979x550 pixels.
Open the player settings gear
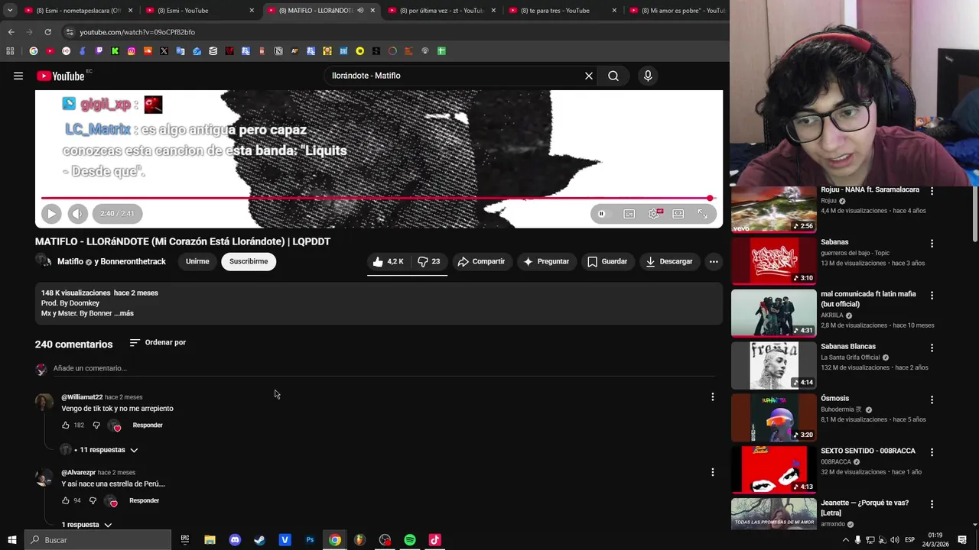click(654, 214)
